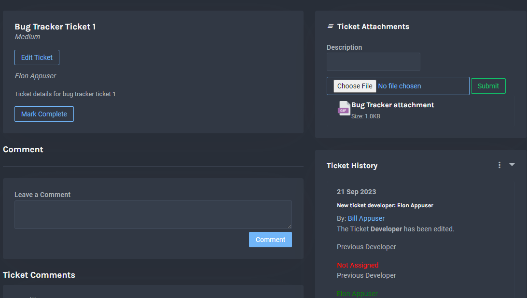The height and width of the screenshot is (298, 527).
Task: Collapse the Ticket History panel caret
Action: [512, 165]
